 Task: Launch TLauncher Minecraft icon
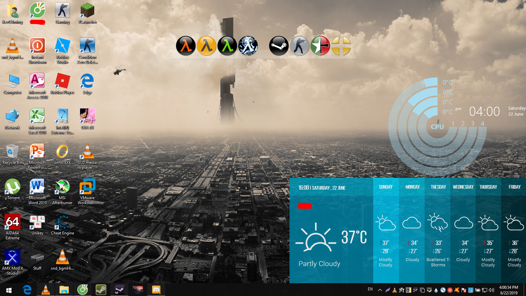88,13
